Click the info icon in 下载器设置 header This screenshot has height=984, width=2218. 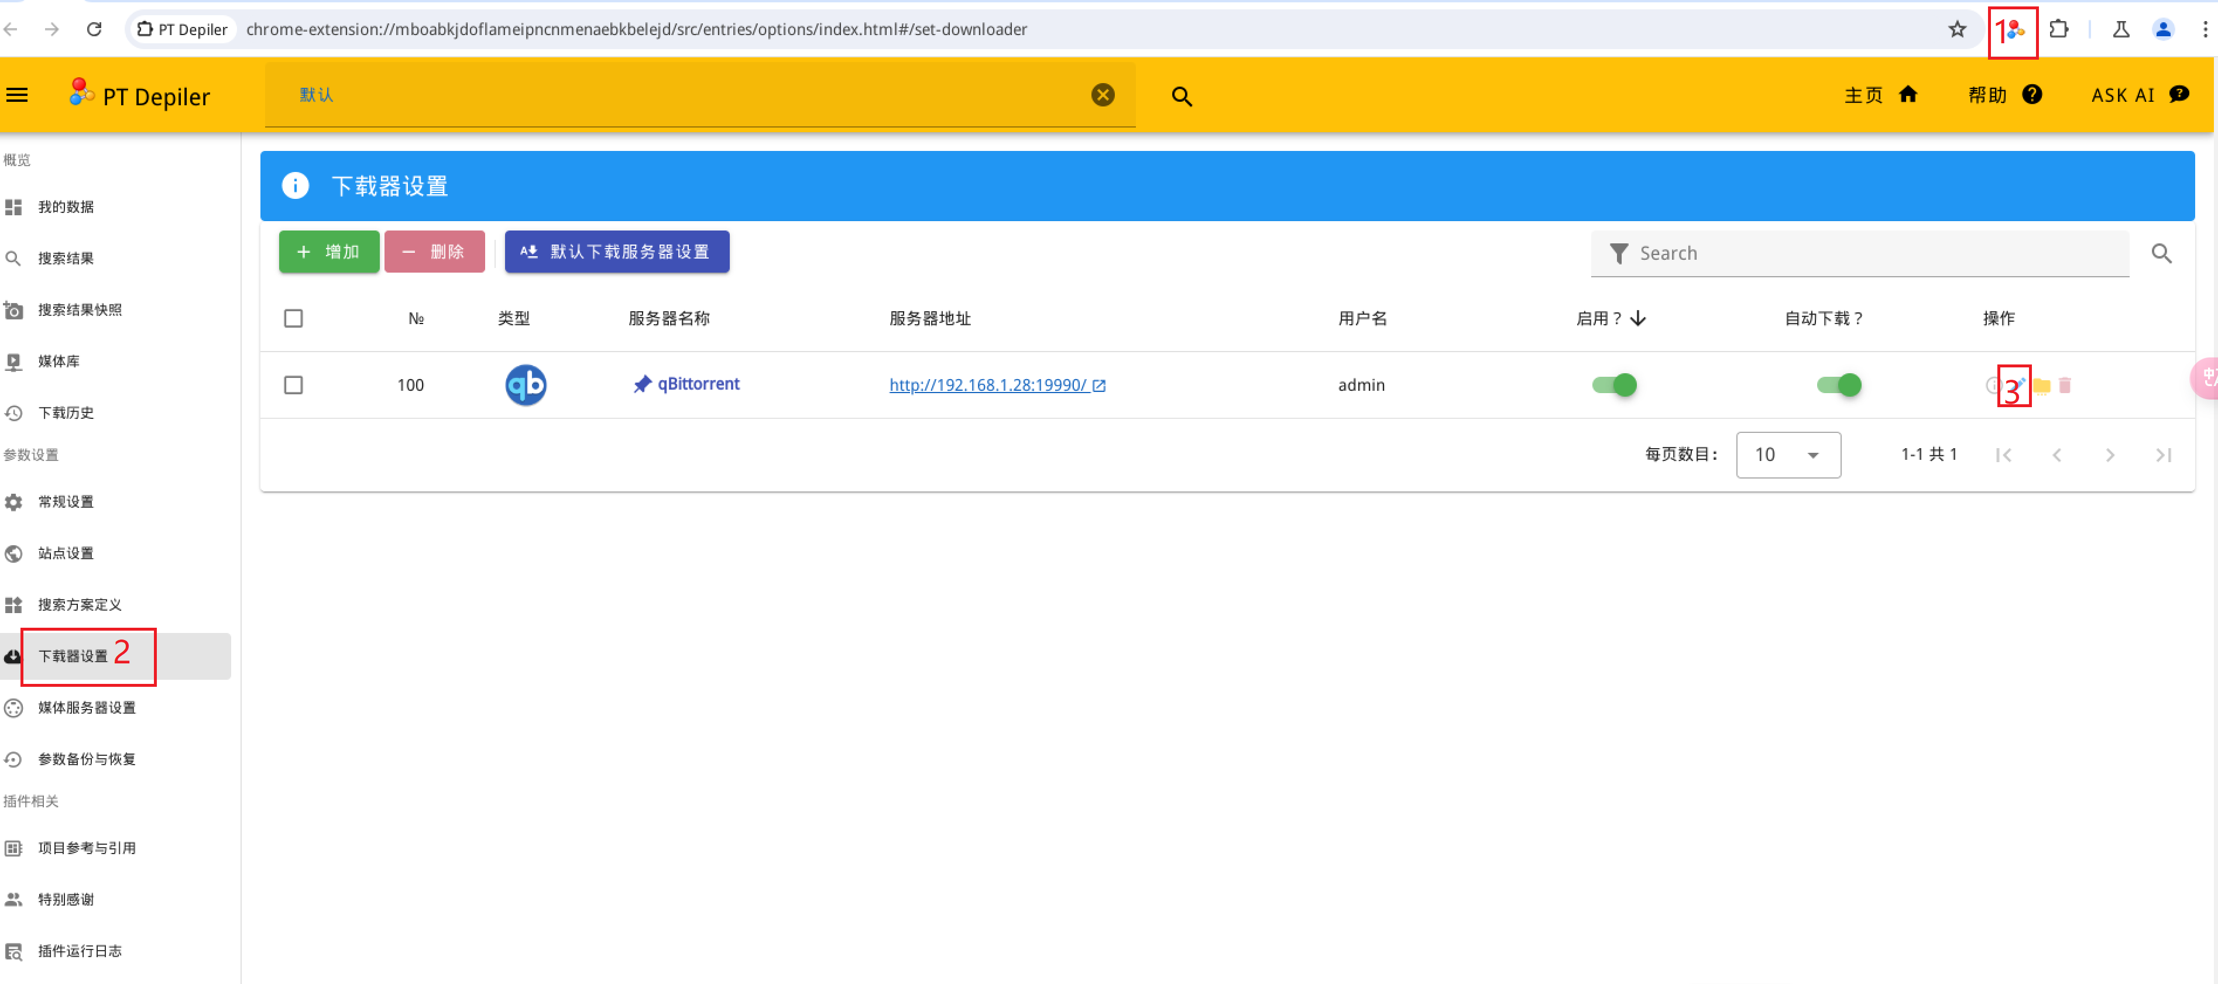[294, 186]
